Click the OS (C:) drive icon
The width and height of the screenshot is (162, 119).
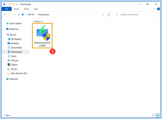click(x=9, y=69)
